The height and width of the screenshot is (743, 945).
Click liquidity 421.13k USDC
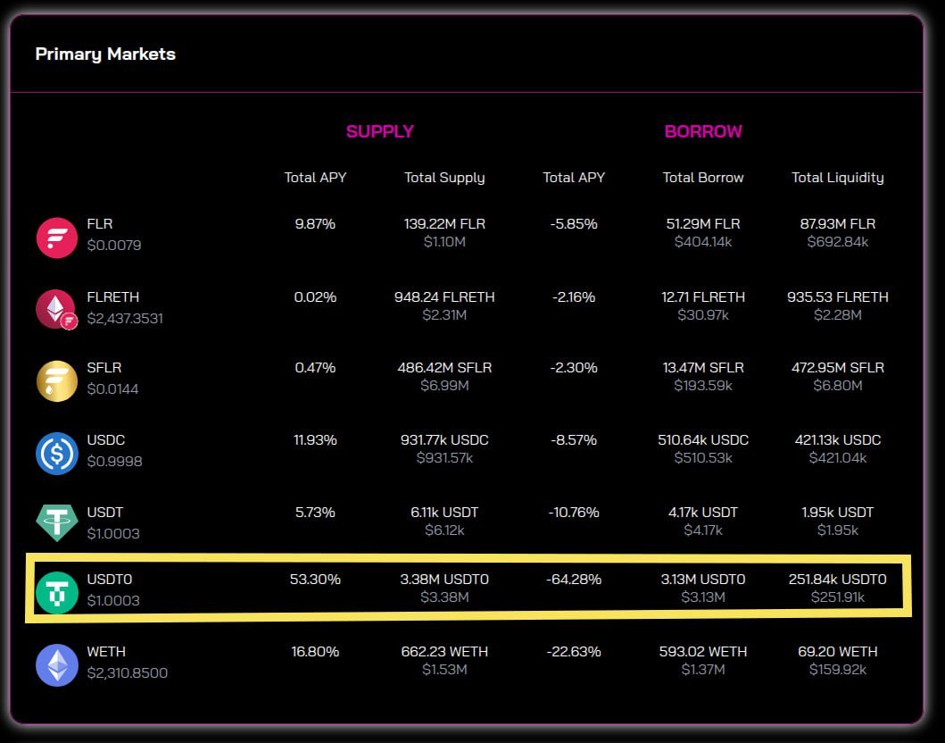[x=838, y=440]
